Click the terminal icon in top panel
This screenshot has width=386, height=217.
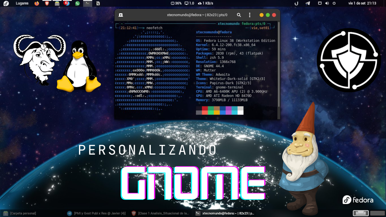point(87,3)
